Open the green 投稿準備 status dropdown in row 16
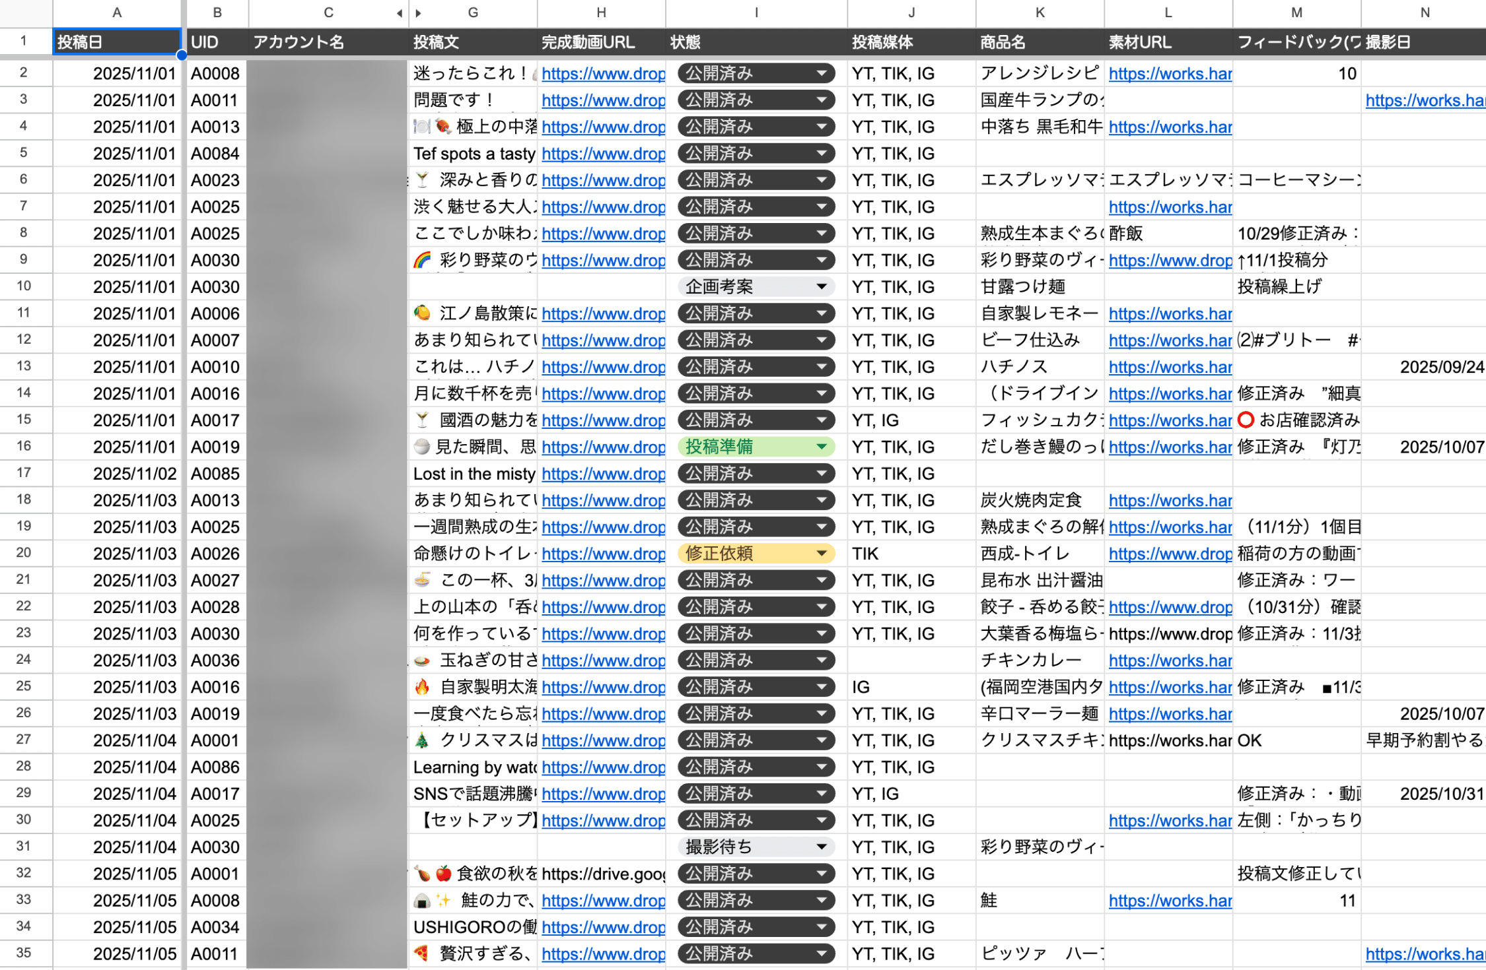 pyautogui.click(x=821, y=447)
